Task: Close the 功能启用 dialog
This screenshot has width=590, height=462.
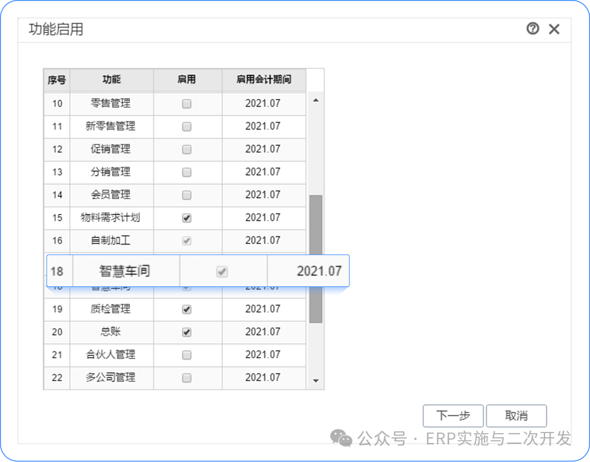Action: [x=554, y=29]
